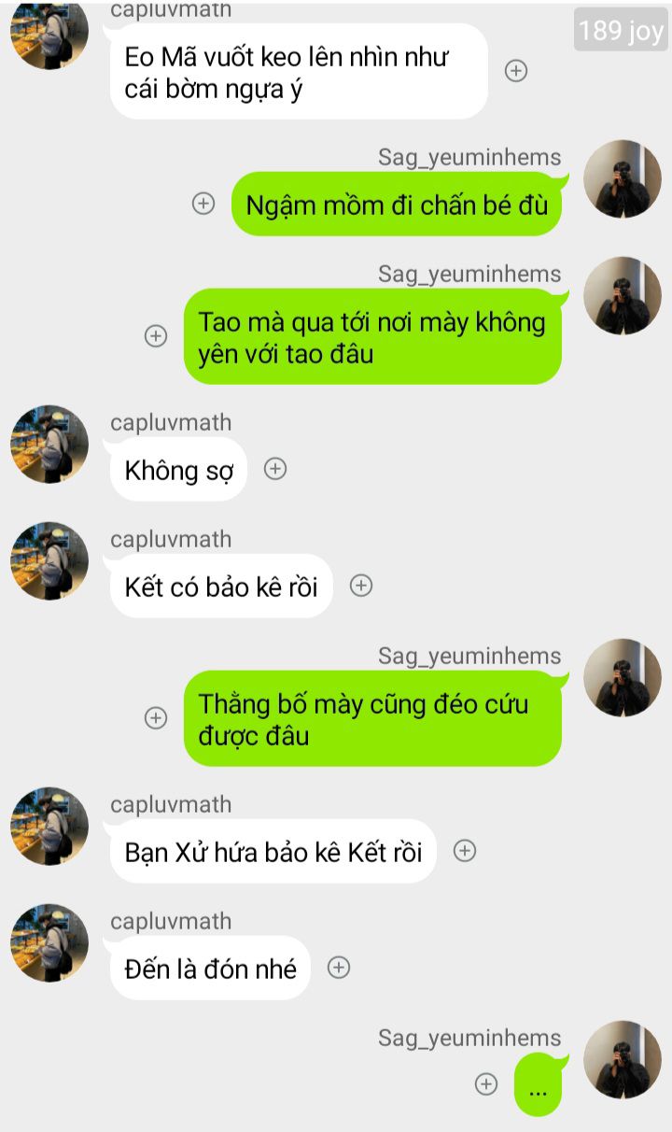Add reaction to 'Thằng bố mày' message
This screenshot has width=672, height=1132.
[x=156, y=718]
